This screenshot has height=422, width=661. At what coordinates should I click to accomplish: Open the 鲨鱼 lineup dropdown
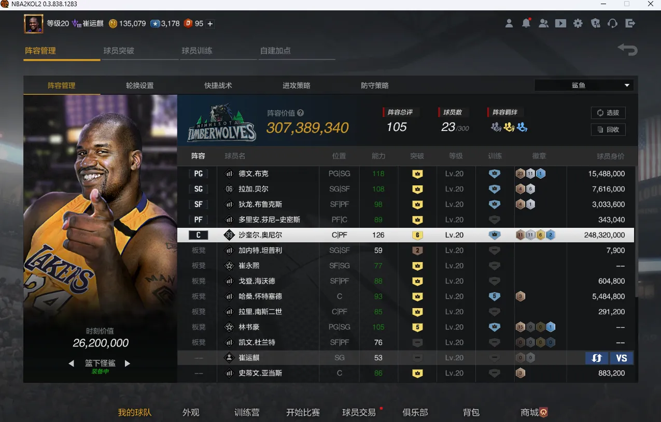pyautogui.click(x=584, y=85)
